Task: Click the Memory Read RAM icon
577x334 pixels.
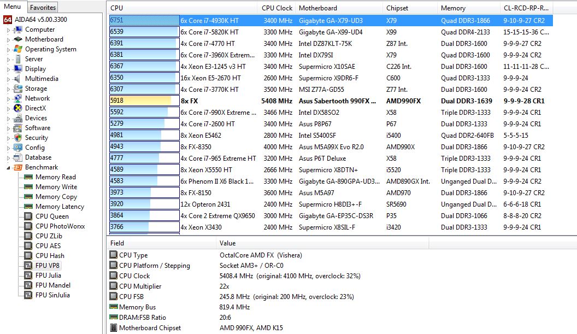Action: (x=28, y=177)
